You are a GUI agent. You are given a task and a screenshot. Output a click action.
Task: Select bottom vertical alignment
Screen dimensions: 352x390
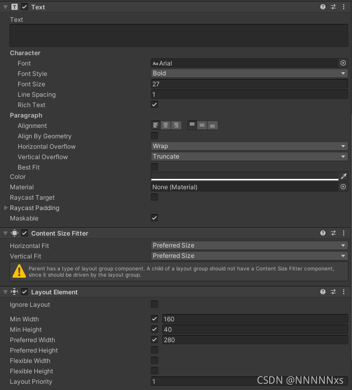(213, 125)
